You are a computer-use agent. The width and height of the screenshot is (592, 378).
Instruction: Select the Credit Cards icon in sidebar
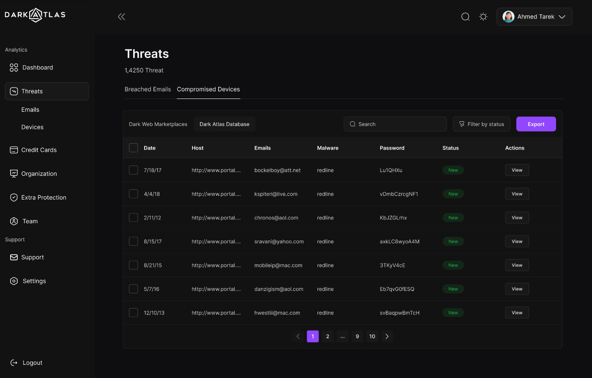coord(13,150)
